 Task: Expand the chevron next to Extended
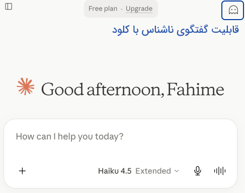177,171
